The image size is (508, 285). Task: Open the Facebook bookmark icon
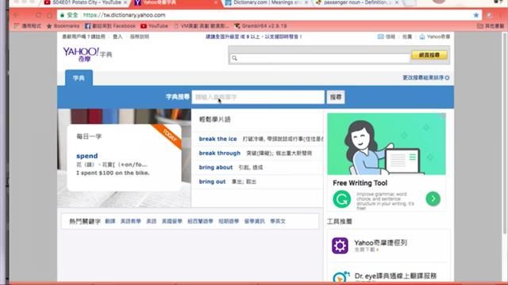coord(87,26)
